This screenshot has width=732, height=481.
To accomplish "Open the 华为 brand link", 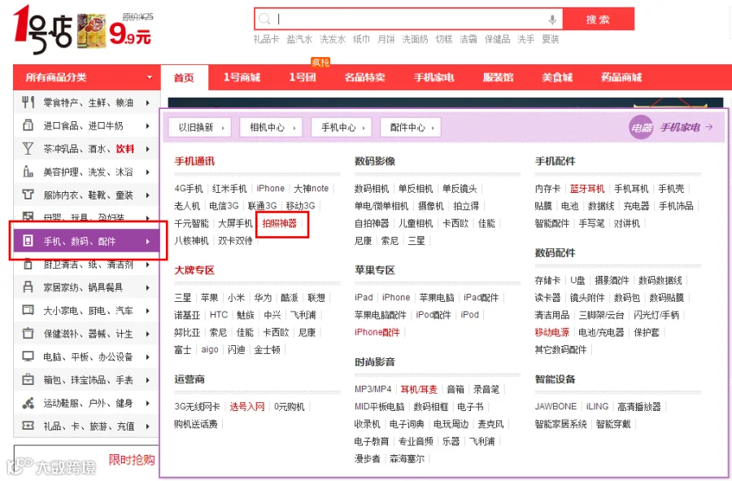I will 263,298.
